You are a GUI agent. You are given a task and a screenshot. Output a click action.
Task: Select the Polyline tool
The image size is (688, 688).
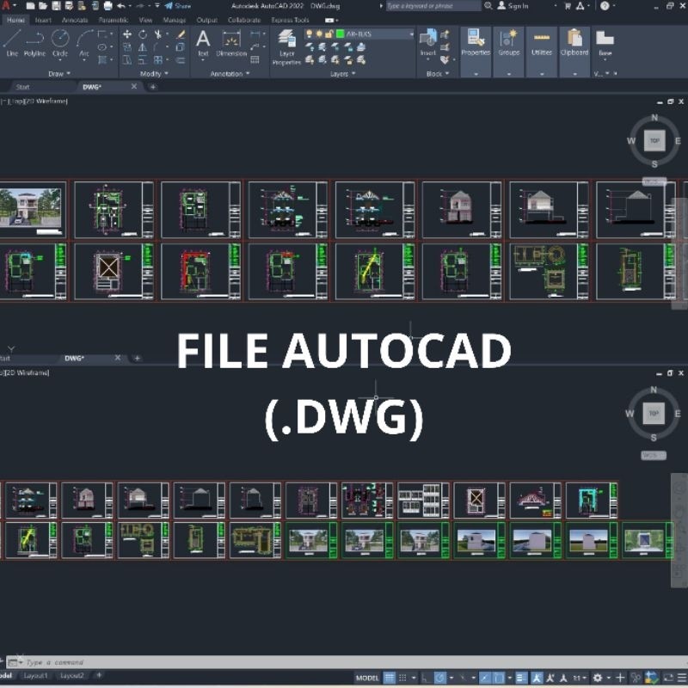pos(34,43)
